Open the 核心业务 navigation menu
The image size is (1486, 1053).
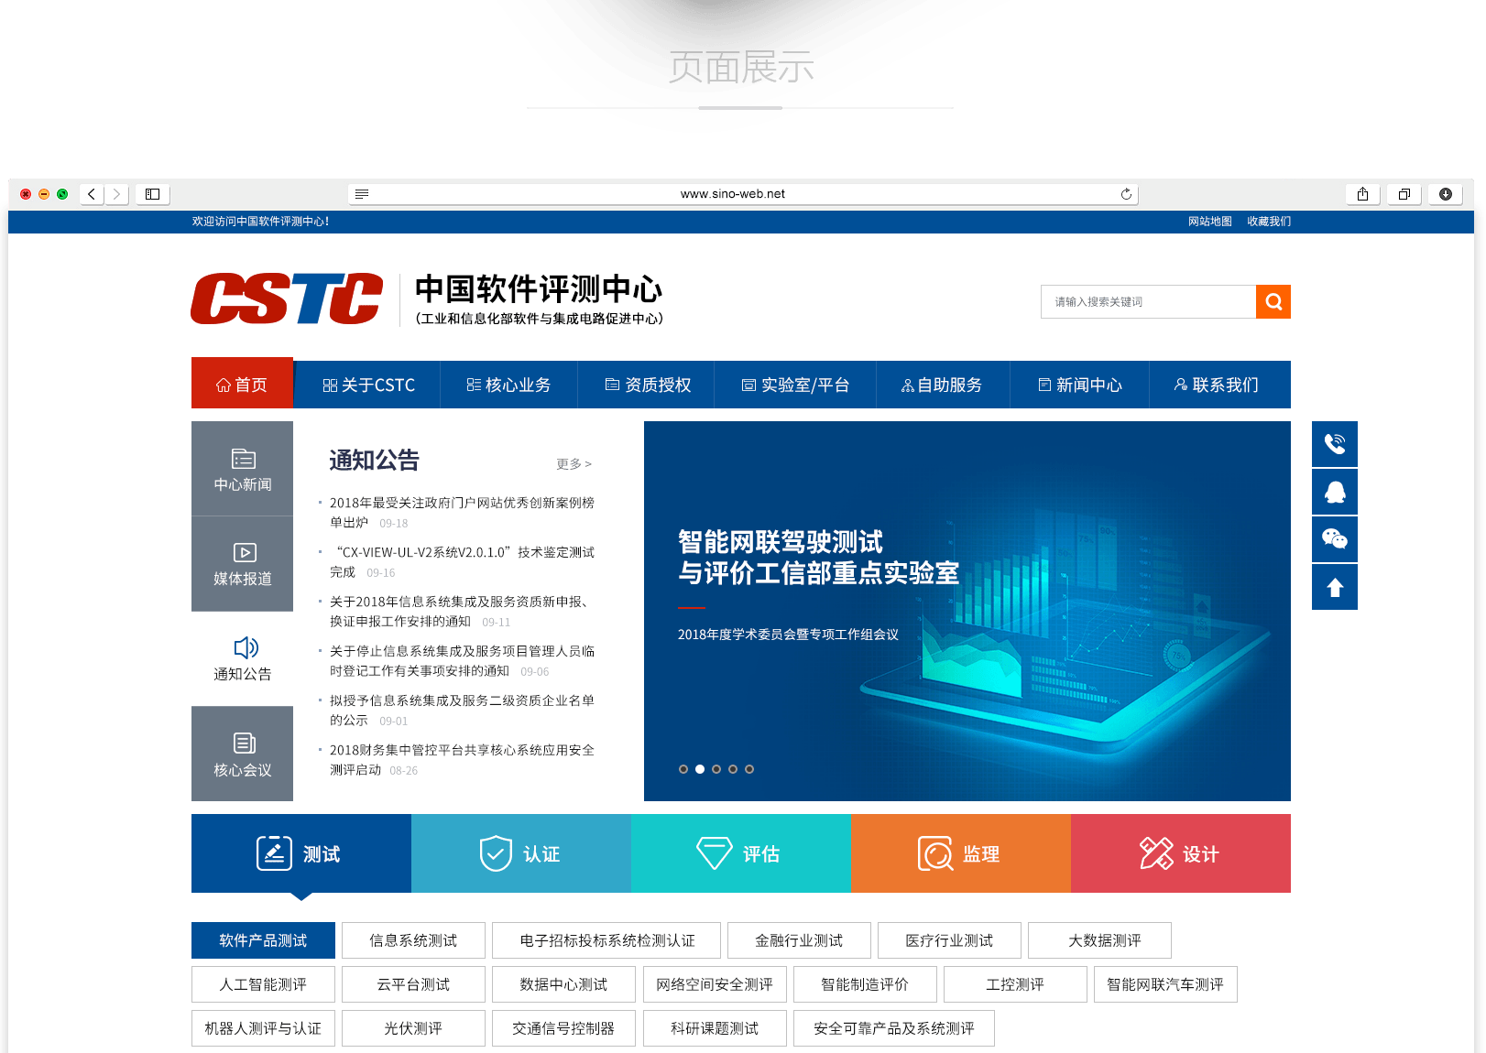(508, 385)
